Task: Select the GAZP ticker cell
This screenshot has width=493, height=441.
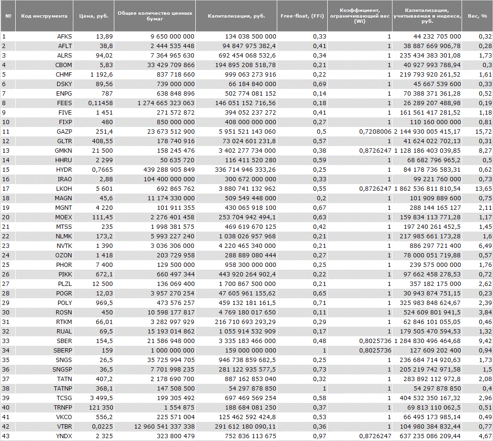Action: pyautogui.click(x=44, y=132)
